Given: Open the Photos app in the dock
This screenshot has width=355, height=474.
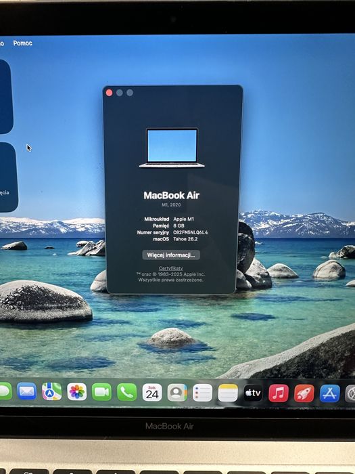Looking at the screenshot, I should pos(76,392).
